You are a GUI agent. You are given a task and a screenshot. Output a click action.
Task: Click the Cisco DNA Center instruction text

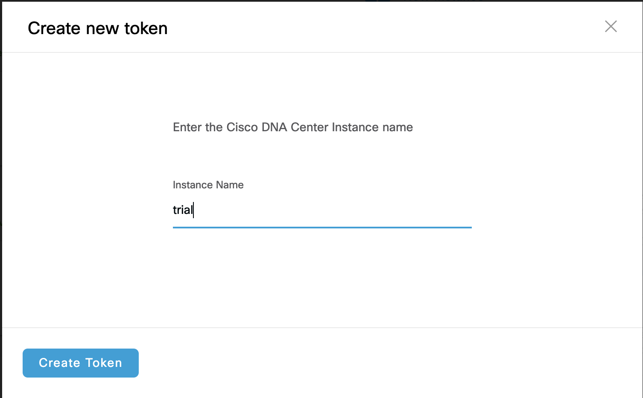point(293,127)
